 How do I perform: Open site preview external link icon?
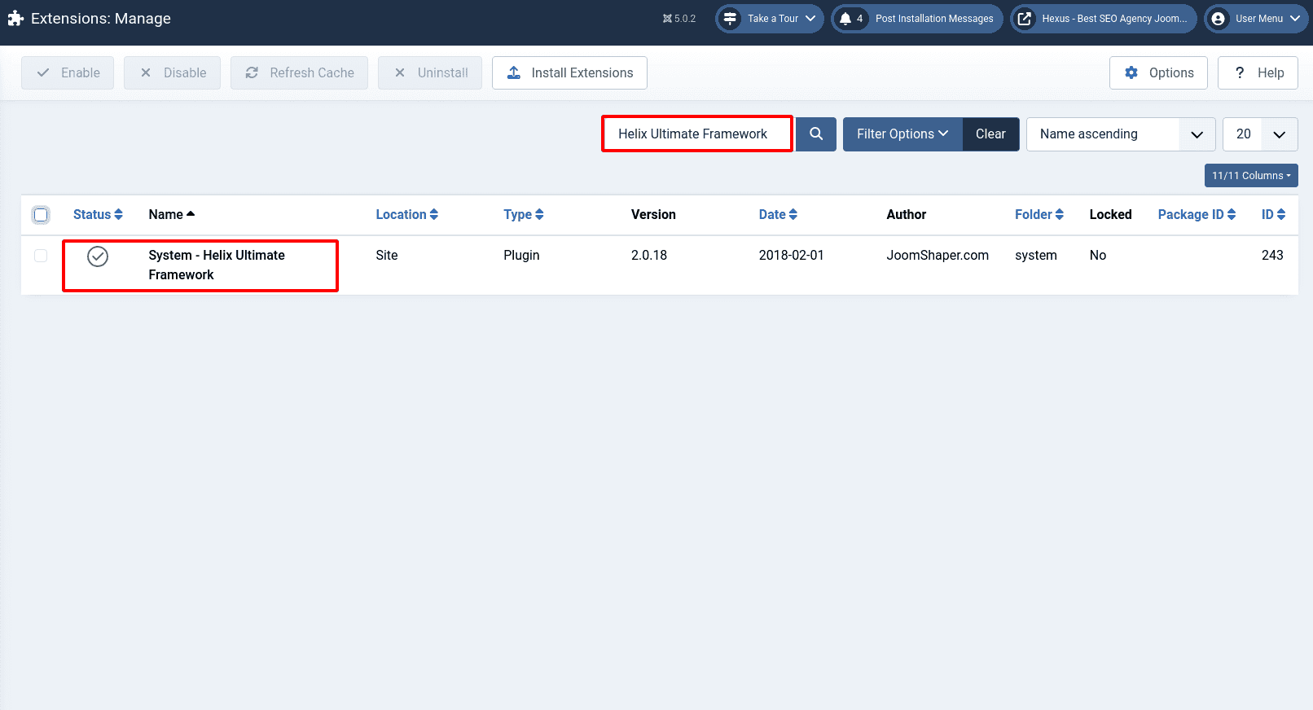point(1025,19)
